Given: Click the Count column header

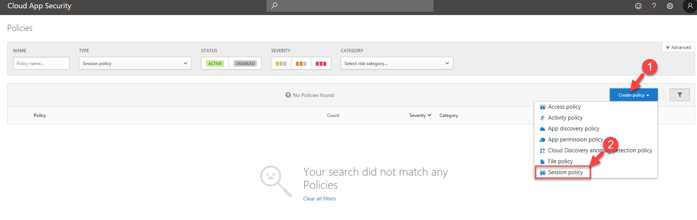Looking at the screenshot, I should (x=333, y=115).
